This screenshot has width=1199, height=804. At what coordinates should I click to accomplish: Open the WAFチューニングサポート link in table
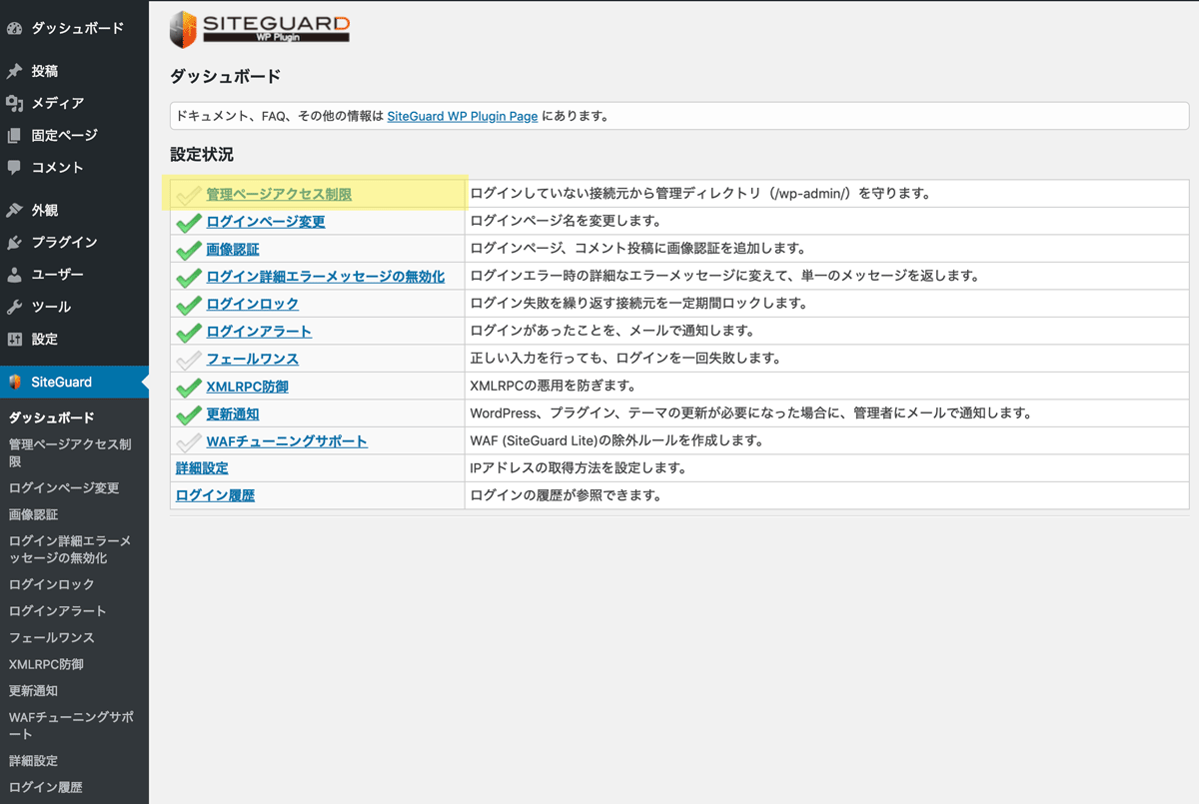(287, 440)
